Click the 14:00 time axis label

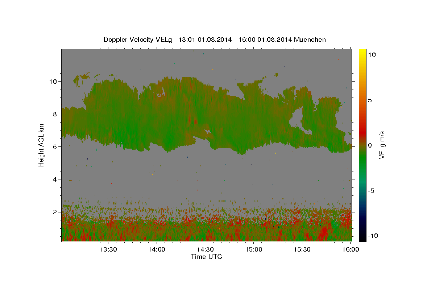click(156, 249)
